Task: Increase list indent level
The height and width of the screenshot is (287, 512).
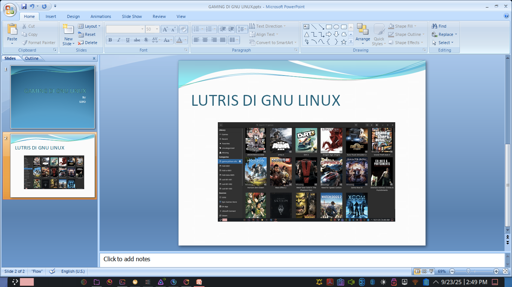Action: tap(231, 29)
